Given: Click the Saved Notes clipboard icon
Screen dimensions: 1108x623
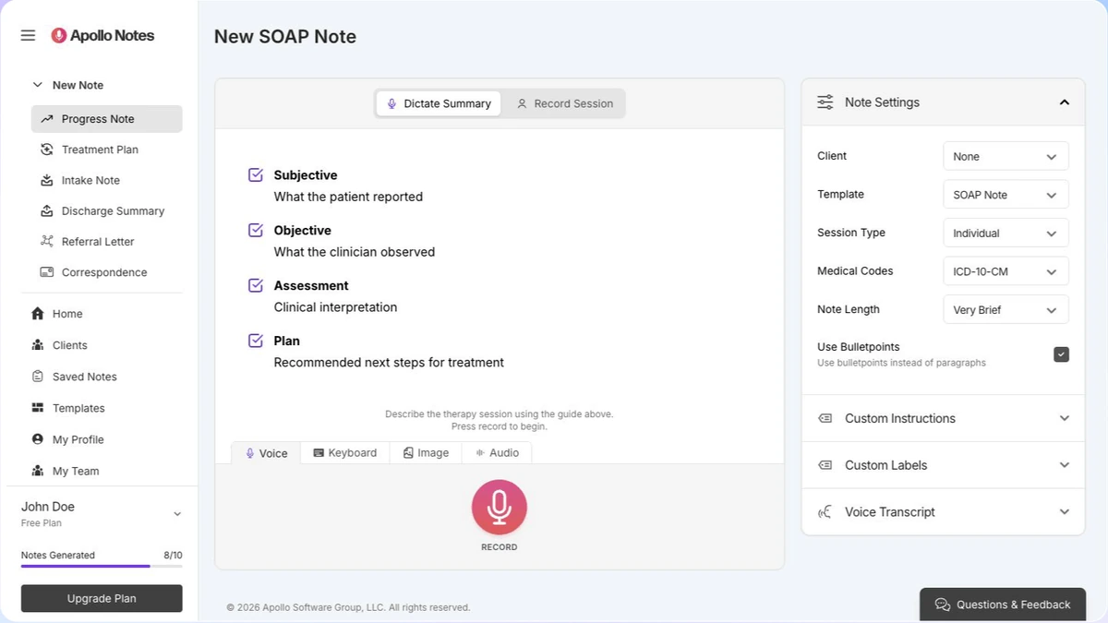Looking at the screenshot, I should (38, 377).
